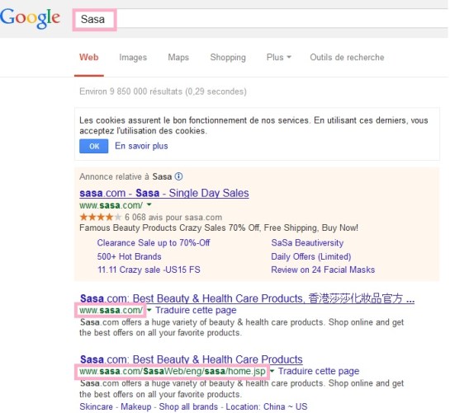Open second result Sasa.com: Best Beauty & Health Care Products

(191, 359)
